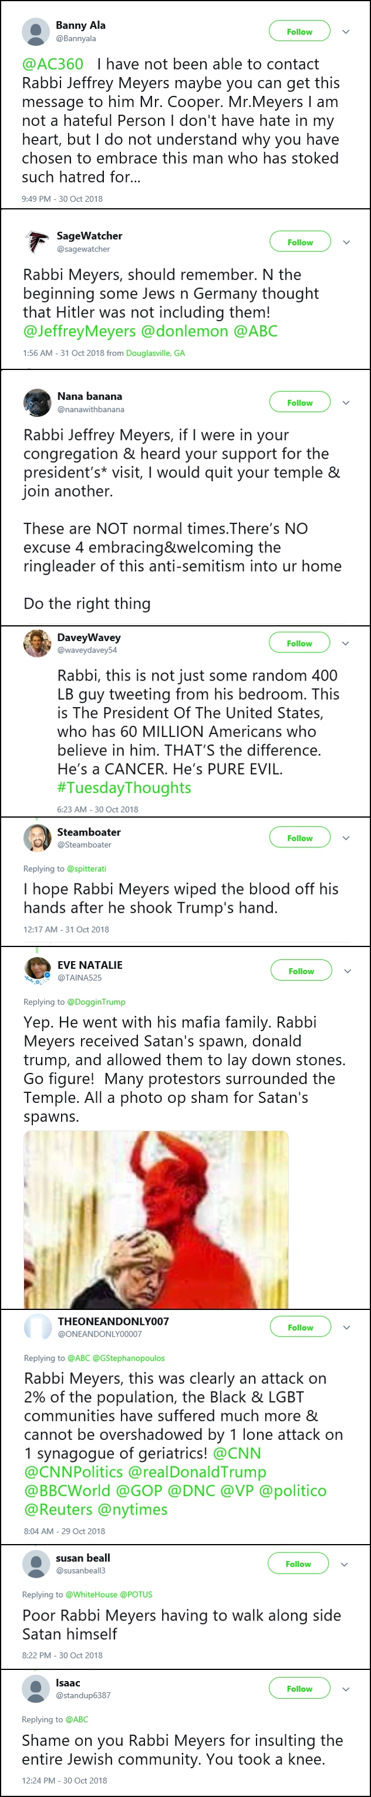The height and width of the screenshot is (1797, 371).
Task: Open susan beall's default avatar
Action: (x=35, y=1564)
